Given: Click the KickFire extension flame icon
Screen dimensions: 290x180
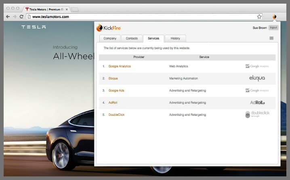Looking at the screenshot, I should pyautogui.click(x=275, y=17).
